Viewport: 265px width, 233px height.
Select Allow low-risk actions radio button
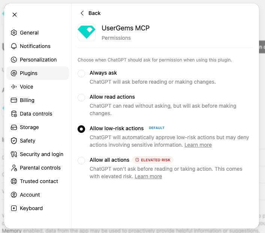pos(81,129)
